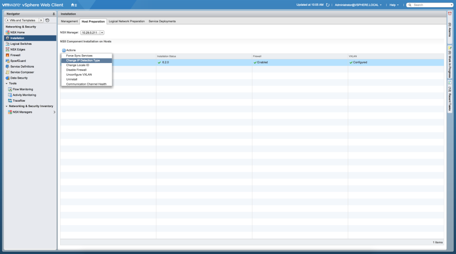The height and width of the screenshot is (254, 456).
Task: Pin the Navigator panel
Action: [53, 14]
